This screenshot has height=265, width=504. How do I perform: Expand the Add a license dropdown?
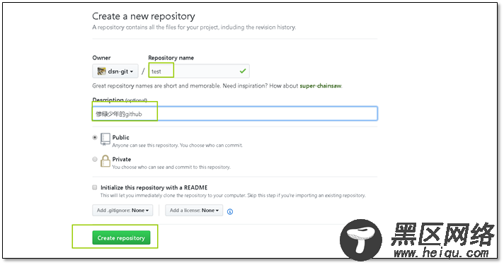(194, 210)
